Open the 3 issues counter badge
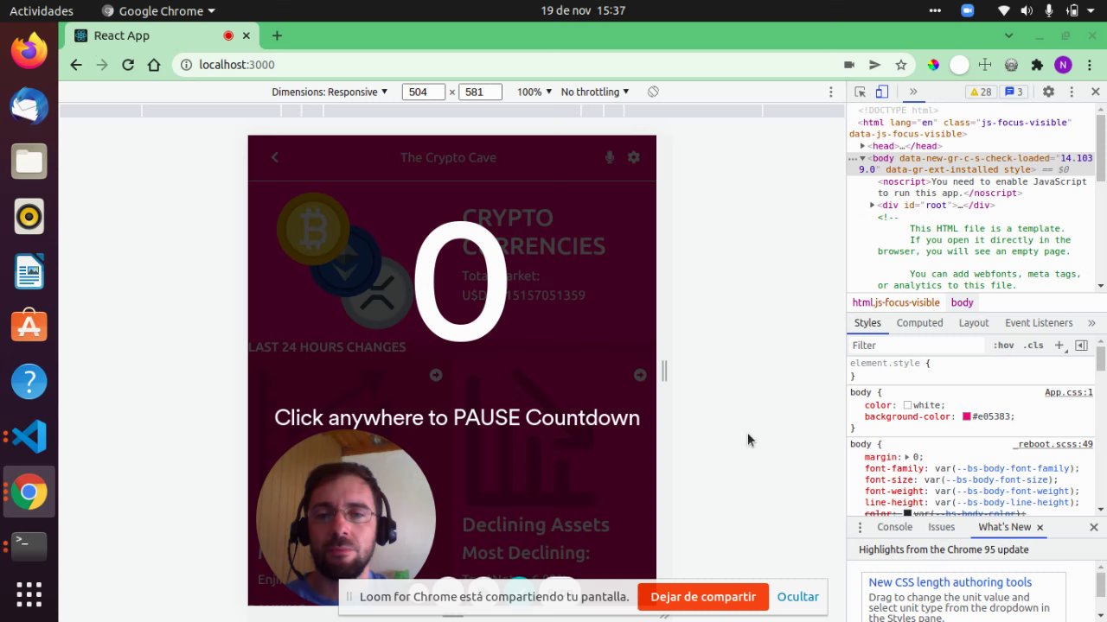Viewport: 1107px width, 622px height. click(x=1014, y=92)
